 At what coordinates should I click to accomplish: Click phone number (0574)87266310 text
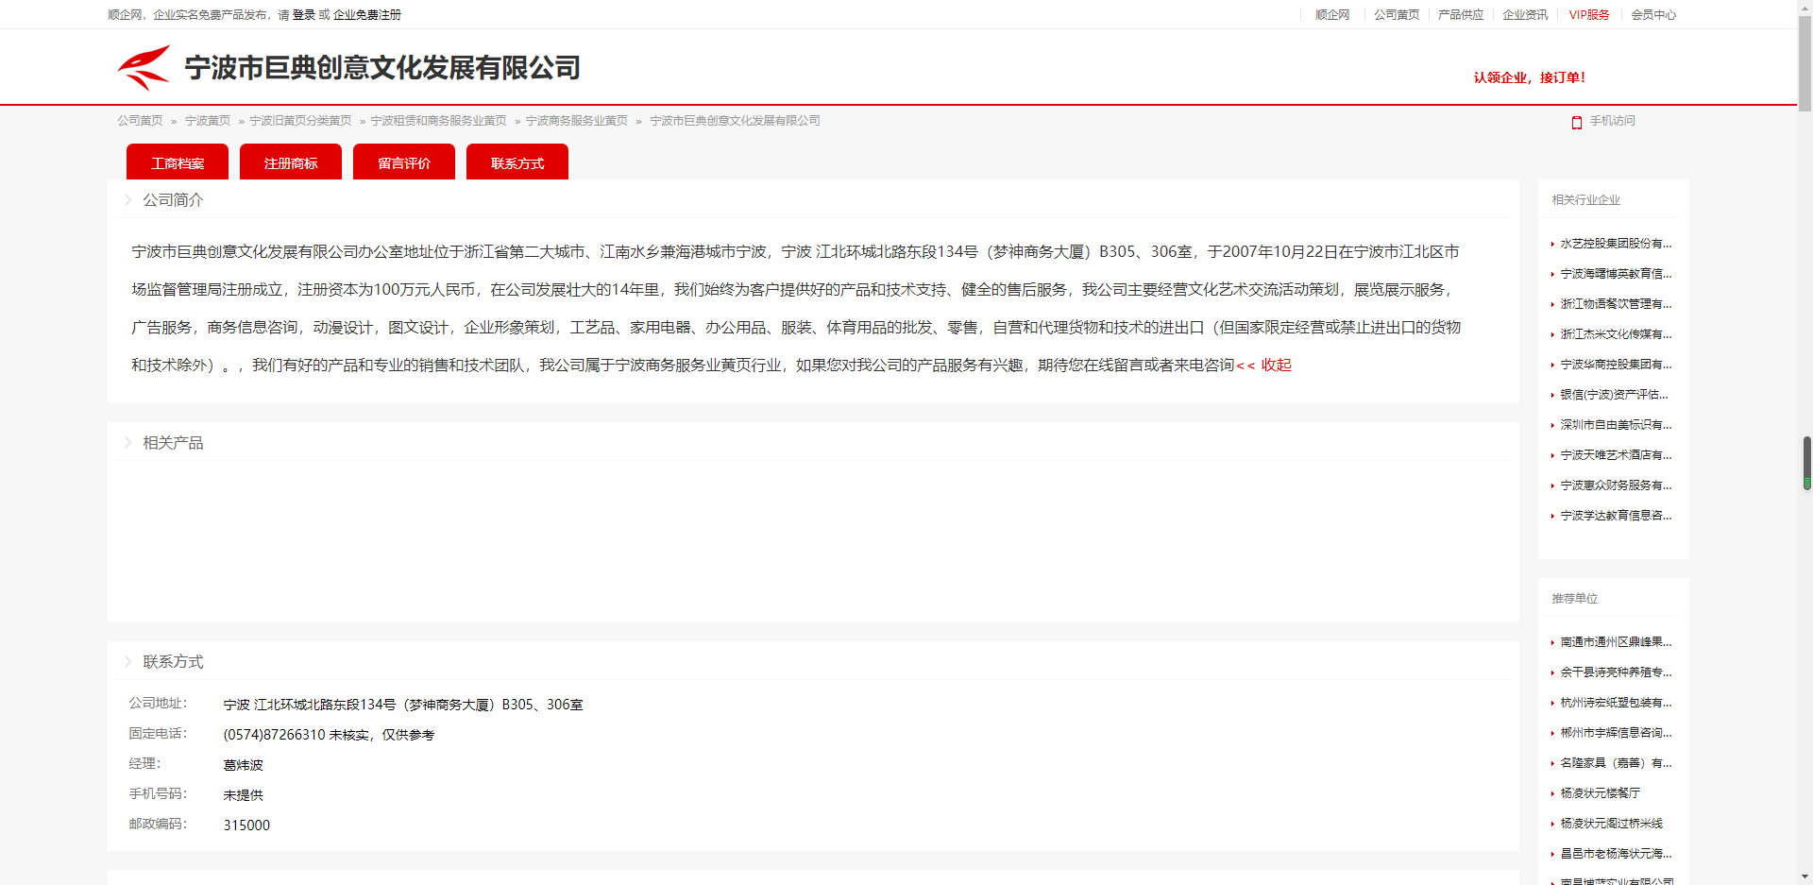point(274,735)
